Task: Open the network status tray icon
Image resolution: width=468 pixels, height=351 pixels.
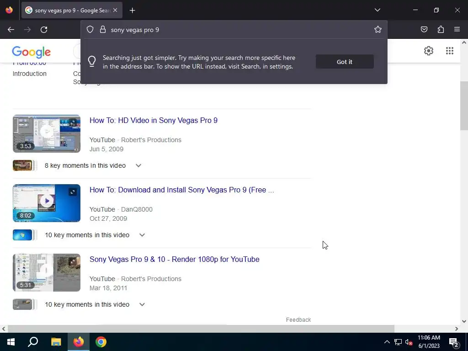Action: point(398,342)
